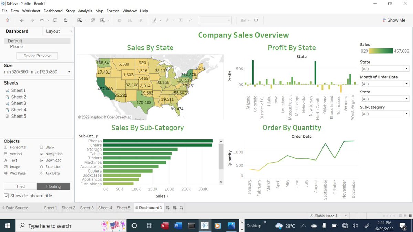Open the Clear sheet dropdown arrow
Viewport: 413px width, 232px height.
pos(109,20)
